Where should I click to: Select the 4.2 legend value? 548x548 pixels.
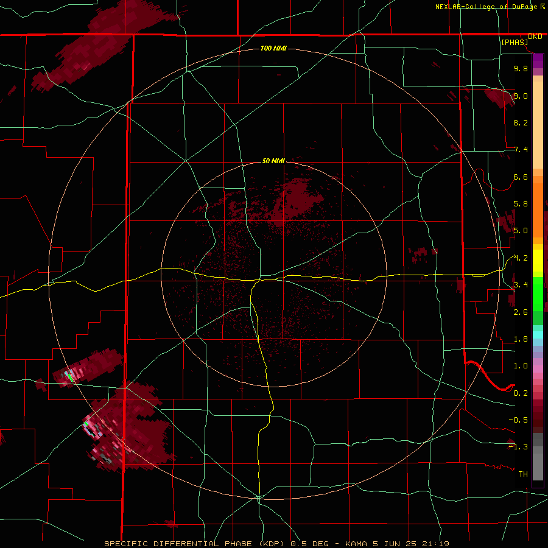[x=521, y=258]
